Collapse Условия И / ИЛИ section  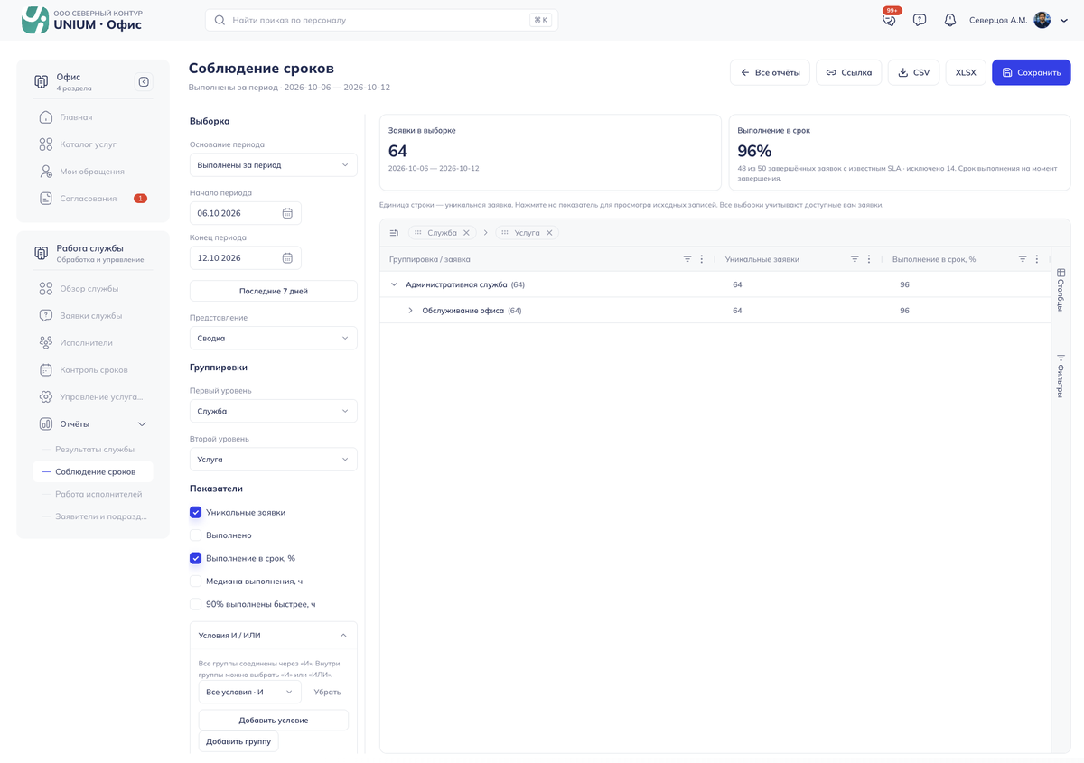[274, 635]
